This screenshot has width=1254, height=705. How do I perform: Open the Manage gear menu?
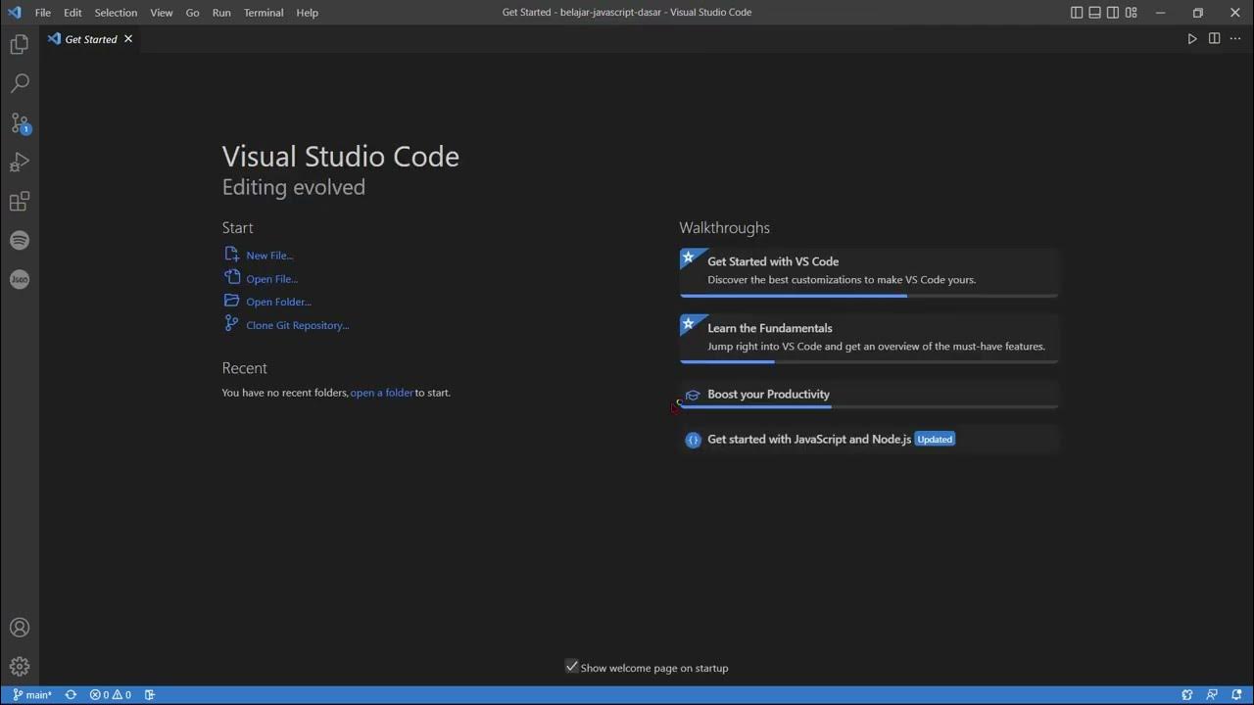20,667
